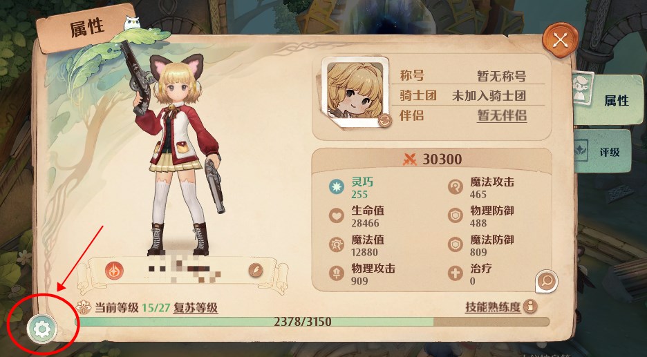Open the 复苏等级 link
This screenshot has width=647, height=357.
[x=195, y=308]
